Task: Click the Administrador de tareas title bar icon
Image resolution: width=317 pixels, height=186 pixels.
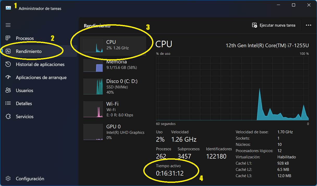Action: click(8, 7)
